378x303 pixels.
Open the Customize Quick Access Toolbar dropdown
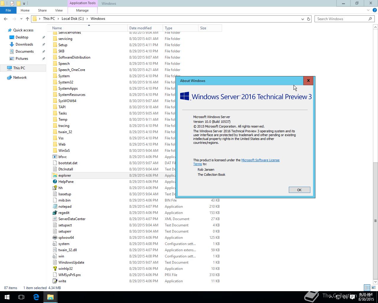(x=24, y=4)
